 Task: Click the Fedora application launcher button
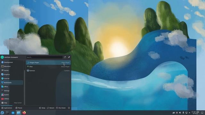[2, 113]
